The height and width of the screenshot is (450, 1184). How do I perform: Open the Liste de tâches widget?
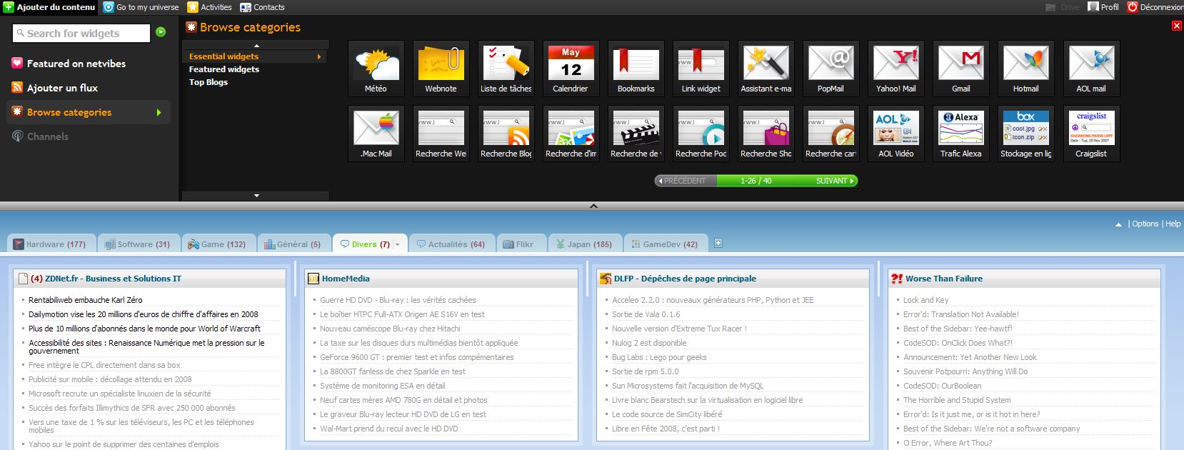click(506, 69)
